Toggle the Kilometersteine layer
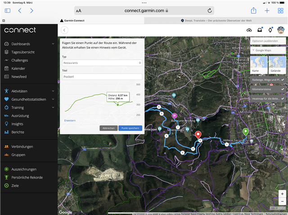 click(268, 89)
